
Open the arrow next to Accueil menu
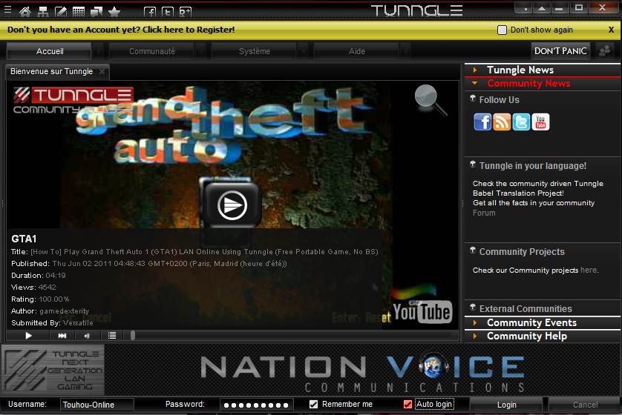click(x=99, y=51)
